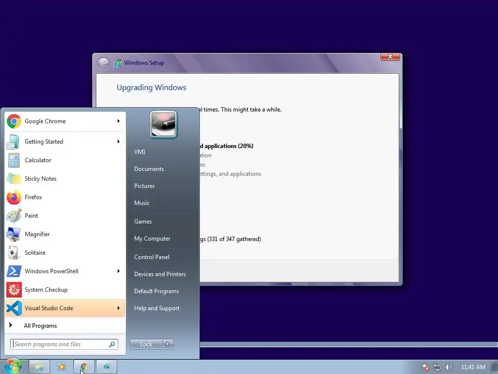Viewport: 498px width, 374px height.
Task: Open Help and Support
Action: [157, 308]
